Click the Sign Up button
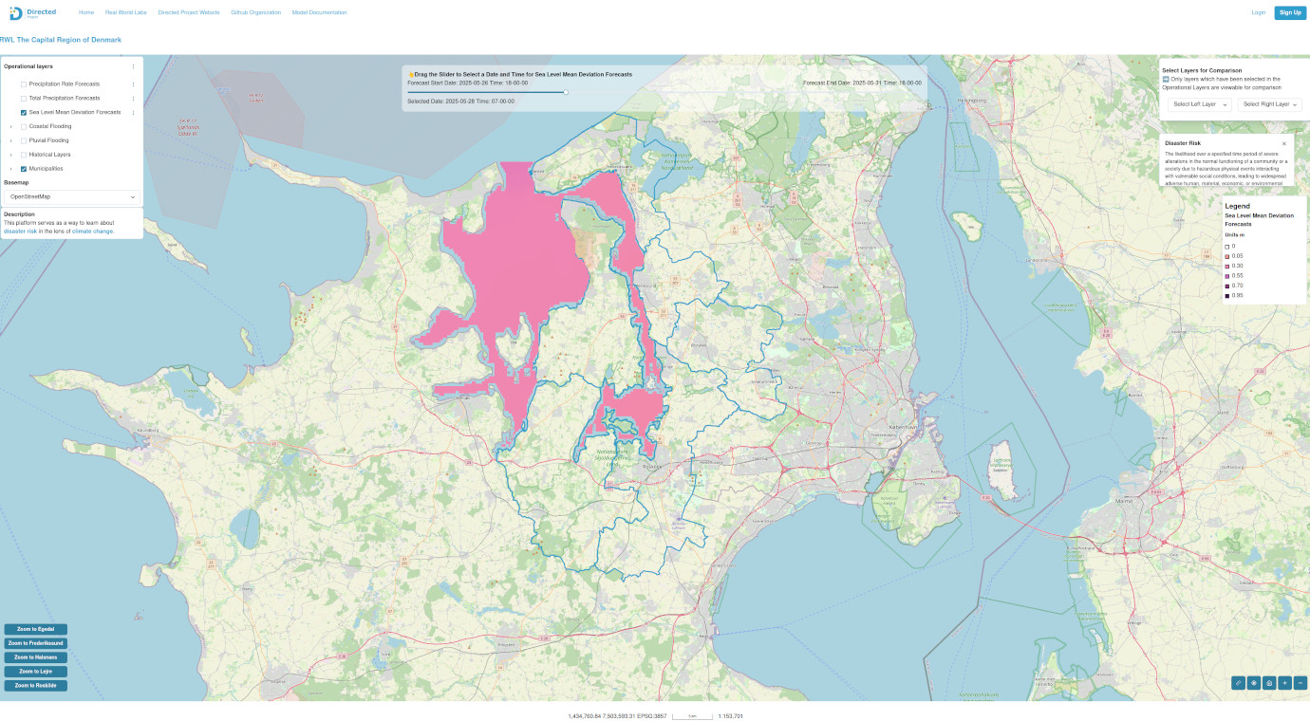 click(x=1290, y=12)
